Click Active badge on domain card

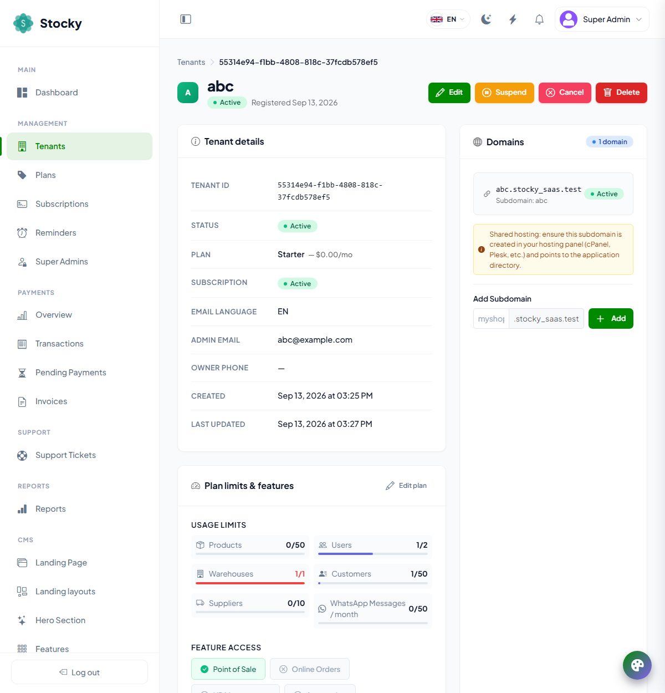click(604, 194)
